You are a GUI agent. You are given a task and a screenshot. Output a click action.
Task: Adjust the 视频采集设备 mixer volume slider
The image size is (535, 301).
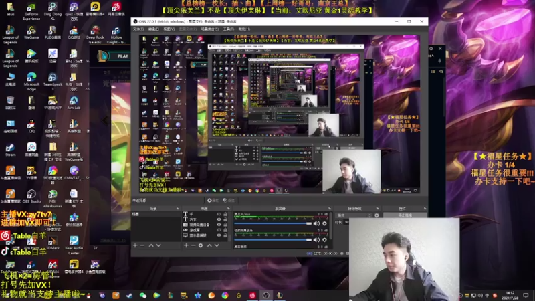coord(273,240)
